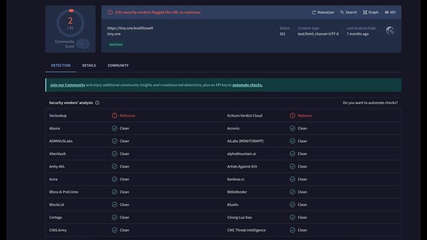Click the API code icon

pyautogui.click(x=386, y=12)
